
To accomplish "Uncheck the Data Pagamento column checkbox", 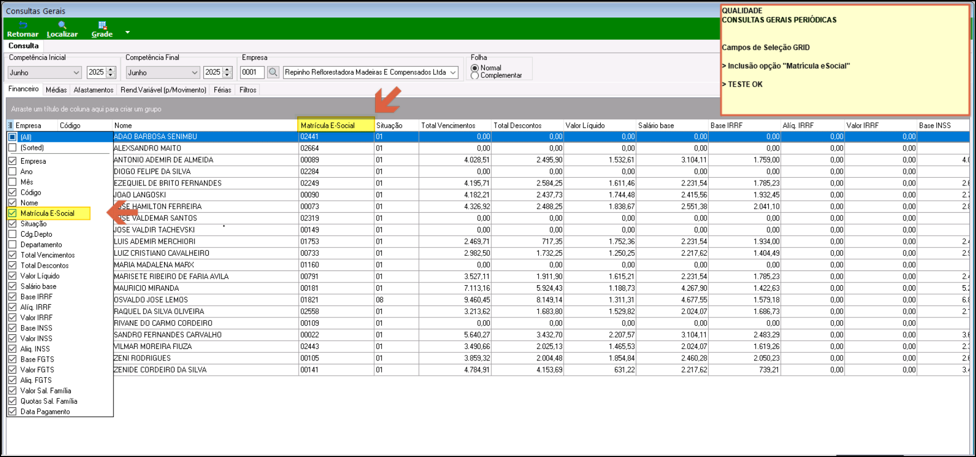I will (13, 411).
